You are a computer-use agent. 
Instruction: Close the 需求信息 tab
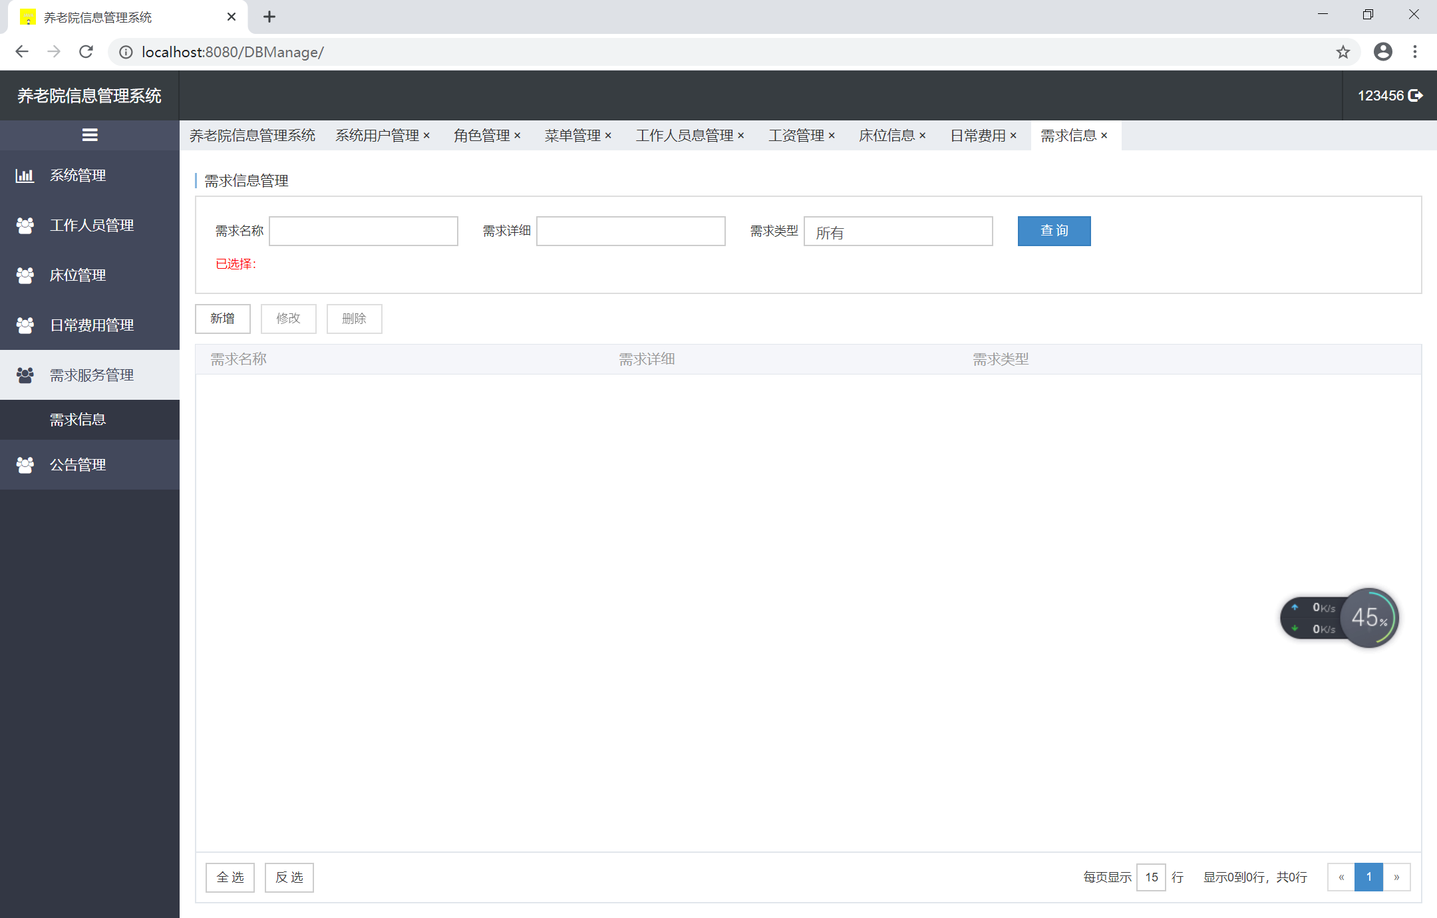pyautogui.click(x=1104, y=136)
